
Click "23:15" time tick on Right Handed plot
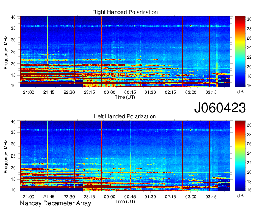click(x=89, y=92)
